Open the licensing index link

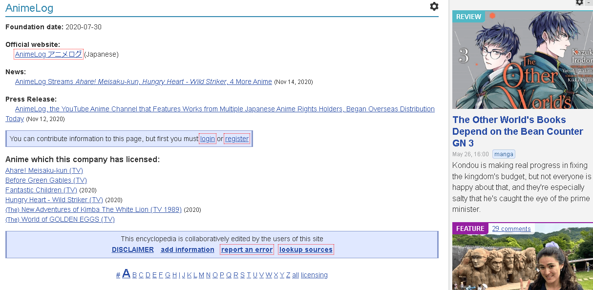(314, 275)
